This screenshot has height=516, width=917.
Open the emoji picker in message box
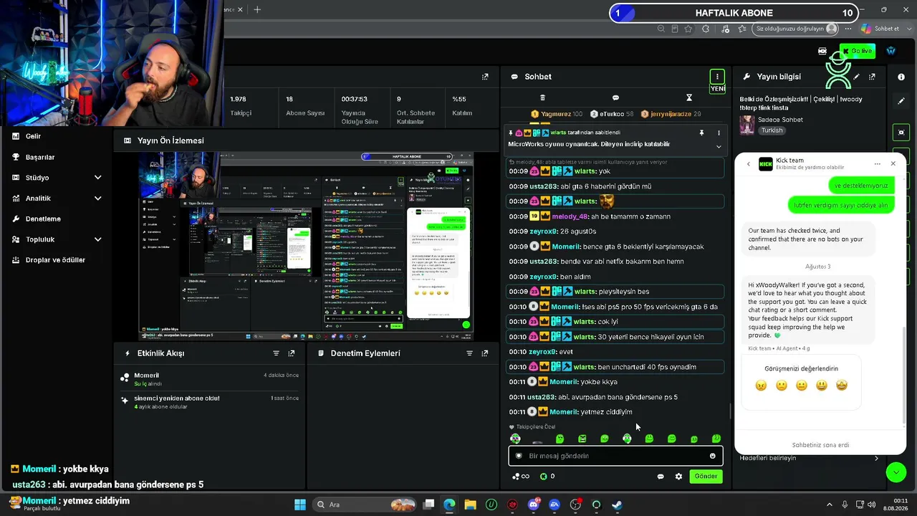point(712,456)
